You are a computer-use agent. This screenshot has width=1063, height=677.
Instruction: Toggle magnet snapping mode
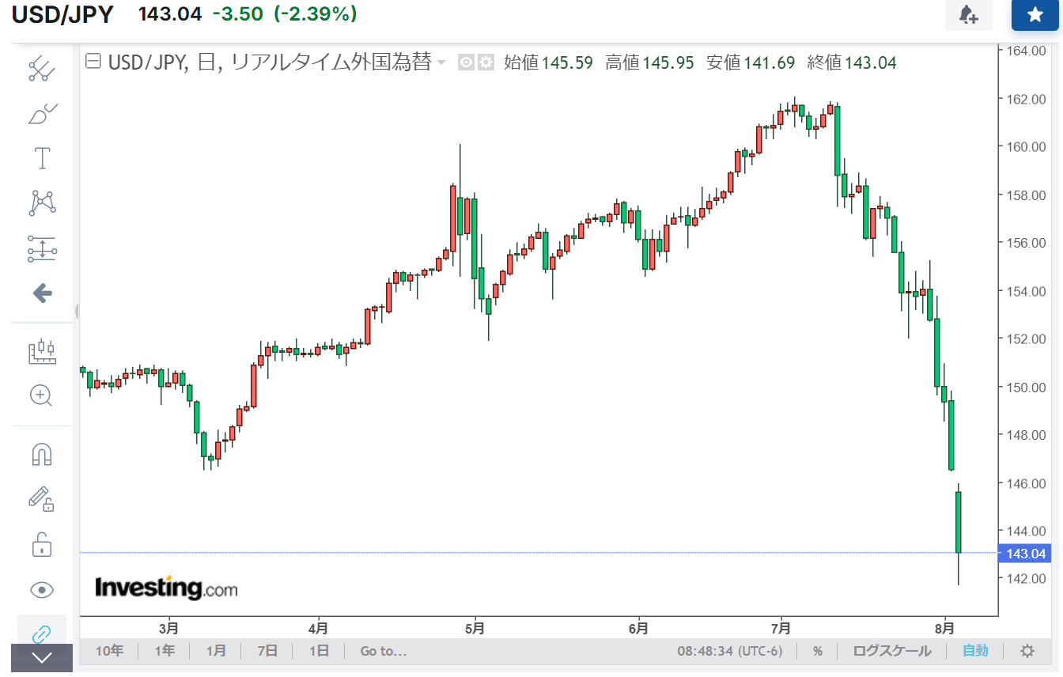click(41, 454)
